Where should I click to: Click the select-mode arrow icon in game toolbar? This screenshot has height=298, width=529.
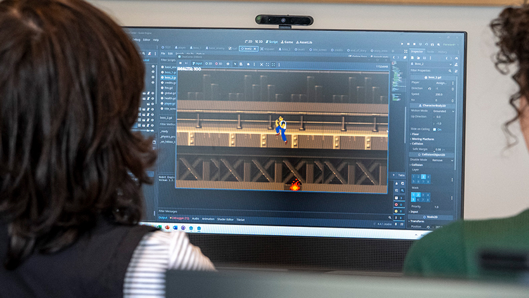(235, 64)
